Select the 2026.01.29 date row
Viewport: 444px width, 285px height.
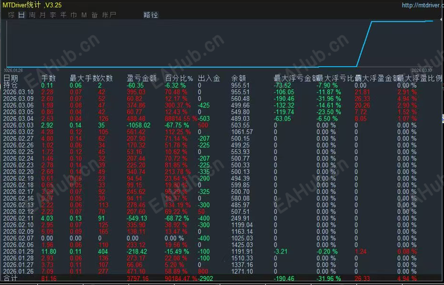pos(18,252)
